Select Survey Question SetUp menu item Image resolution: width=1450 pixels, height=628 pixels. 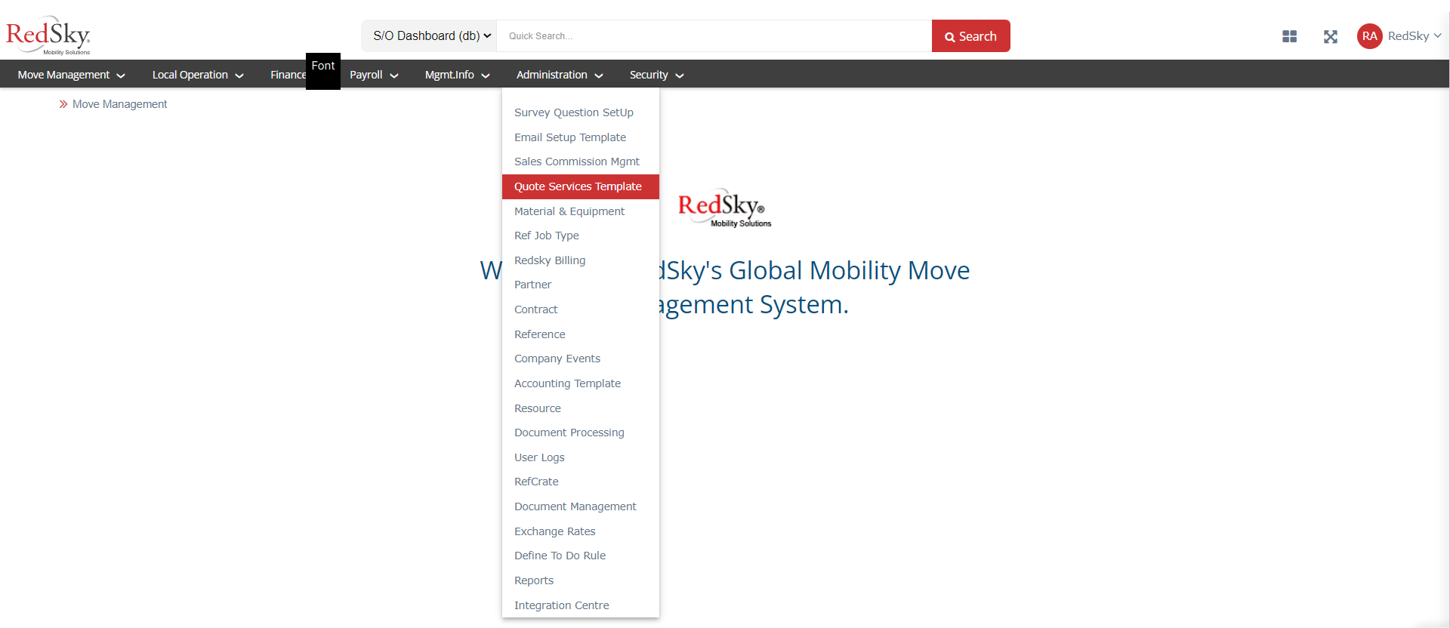tap(580, 112)
